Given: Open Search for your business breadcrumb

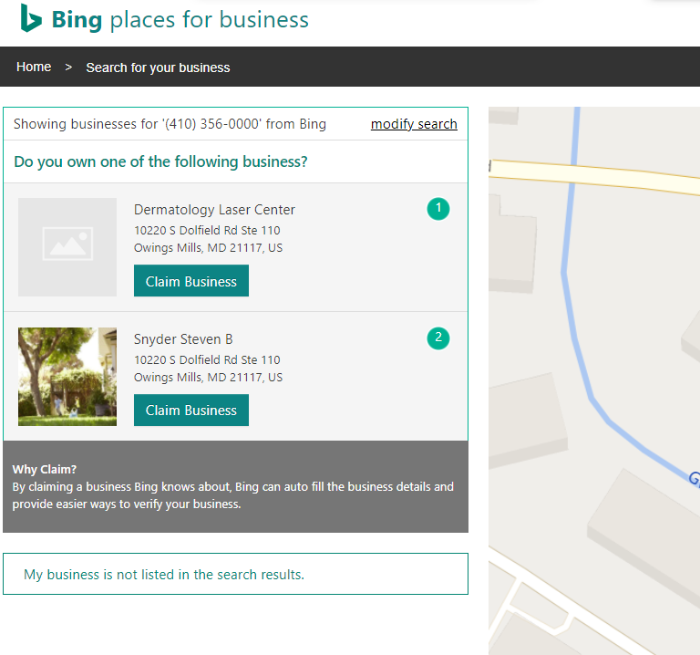Looking at the screenshot, I should pyautogui.click(x=158, y=68).
